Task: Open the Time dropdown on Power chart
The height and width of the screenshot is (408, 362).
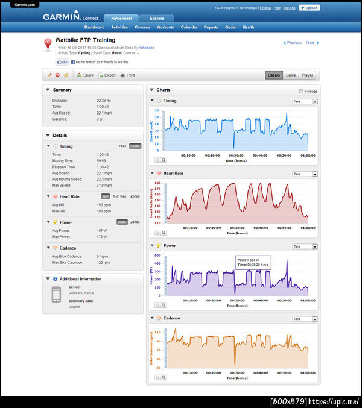Action: [x=305, y=246]
